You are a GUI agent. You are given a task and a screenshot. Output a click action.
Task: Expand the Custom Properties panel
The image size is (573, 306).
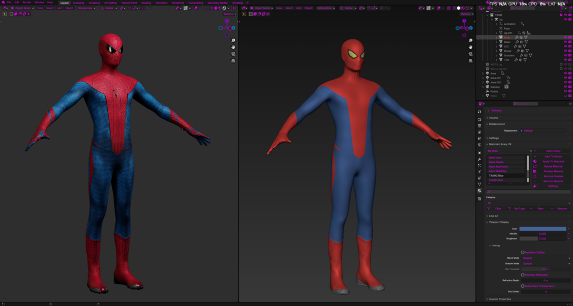pos(500,299)
